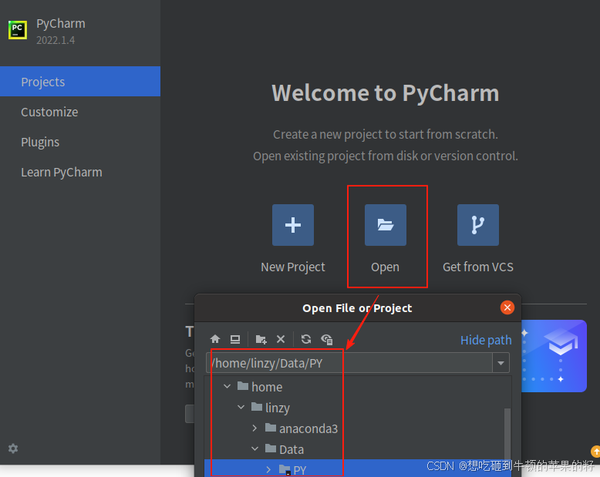This screenshot has height=477, width=600.
Task: Collapse the home folder chevron
Action: point(228,386)
